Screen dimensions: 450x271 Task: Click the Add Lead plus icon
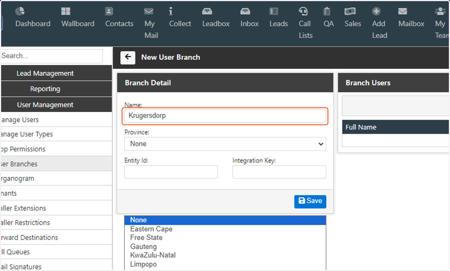click(376, 11)
